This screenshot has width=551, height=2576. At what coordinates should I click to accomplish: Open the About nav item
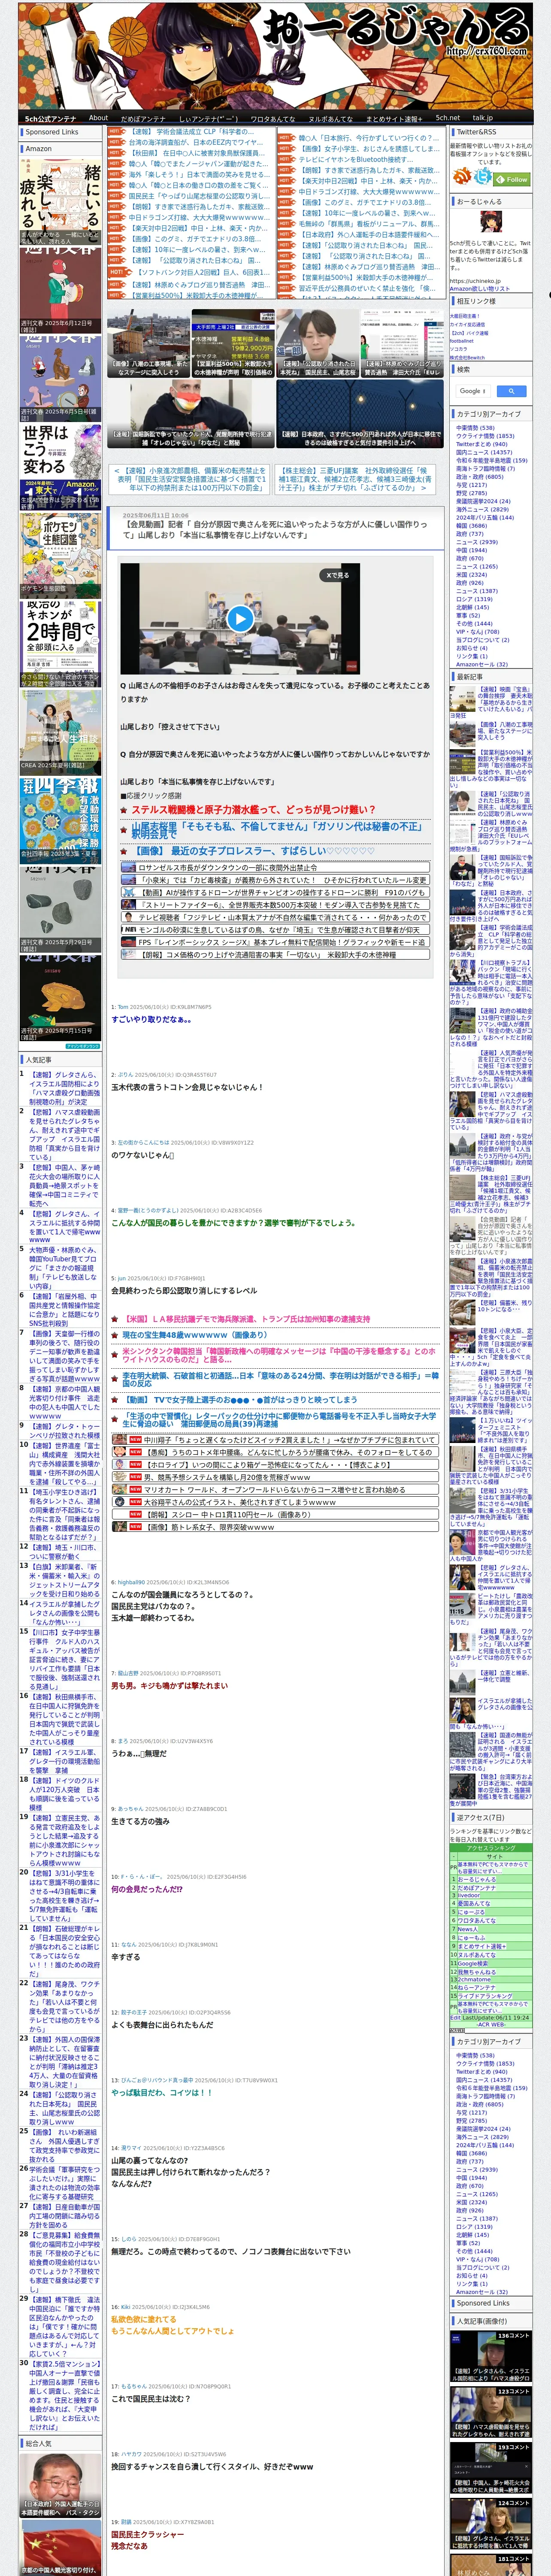pos(98,118)
